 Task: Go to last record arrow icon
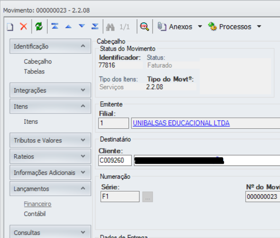click(95, 27)
